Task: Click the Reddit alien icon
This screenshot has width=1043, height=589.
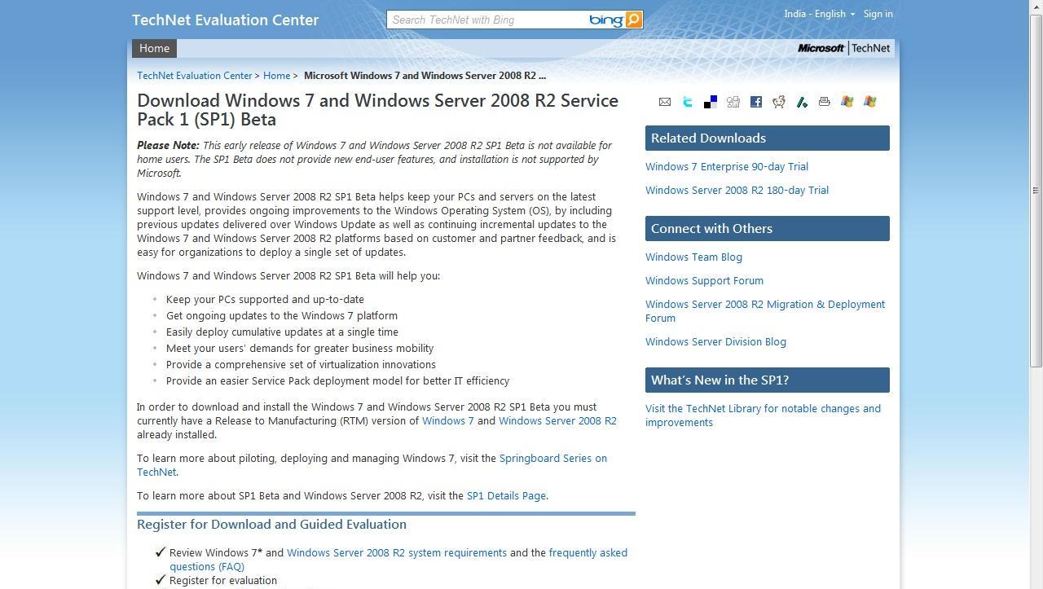Action: click(x=779, y=102)
